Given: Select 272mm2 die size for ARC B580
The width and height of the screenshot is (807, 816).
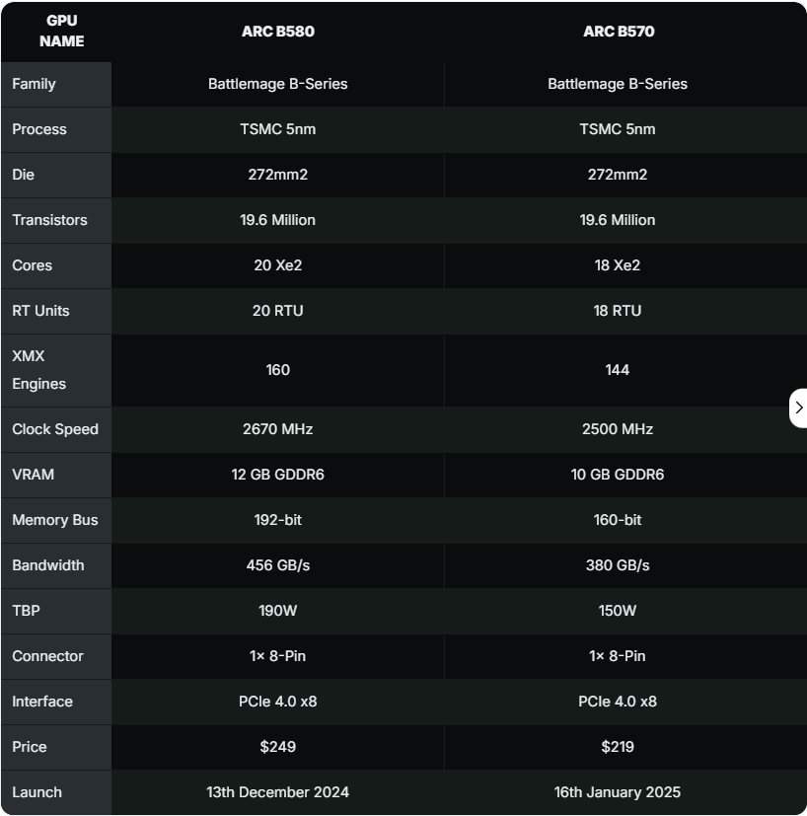Looking at the screenshot, I should (x=278, y=175).
